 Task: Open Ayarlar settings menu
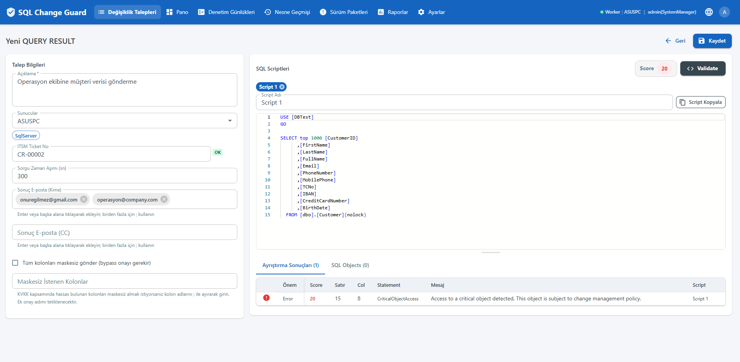tap(432, 12)
